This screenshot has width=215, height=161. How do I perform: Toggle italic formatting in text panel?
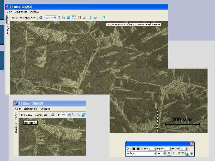pyautogui.click(x=173, y=153)
